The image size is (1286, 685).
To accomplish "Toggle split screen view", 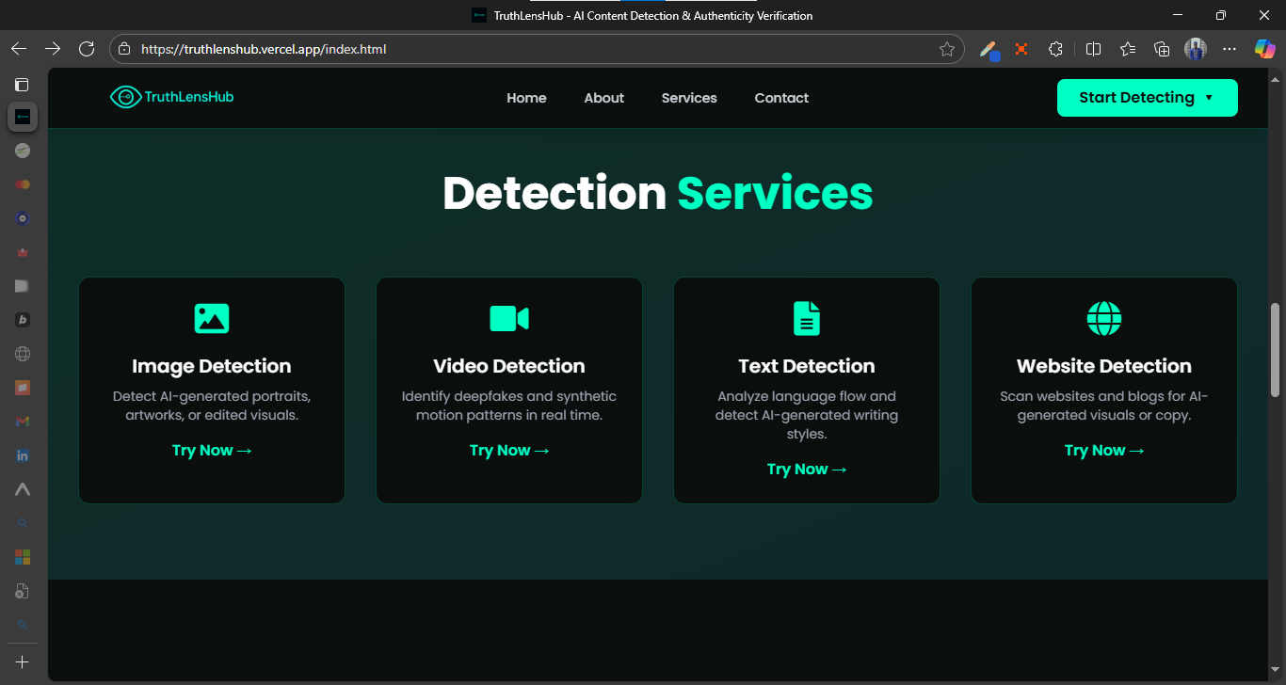I will tap(1093, 49).
